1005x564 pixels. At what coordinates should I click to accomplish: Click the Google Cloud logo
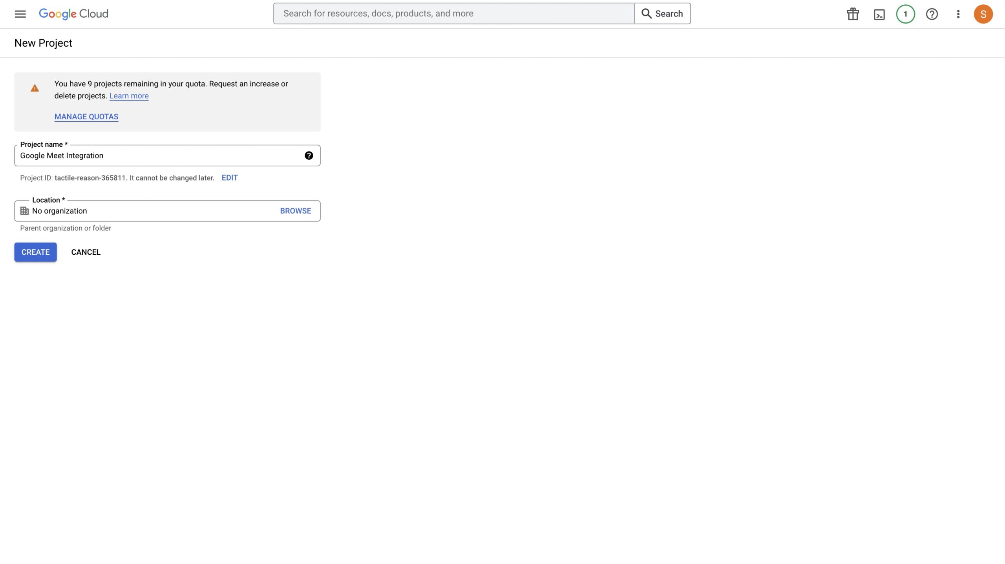(73, 14)
